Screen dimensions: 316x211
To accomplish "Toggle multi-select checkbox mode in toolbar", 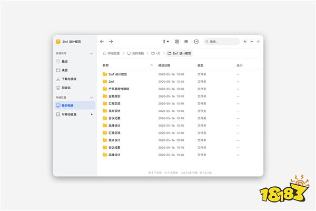I will click(x=196, y=42).
